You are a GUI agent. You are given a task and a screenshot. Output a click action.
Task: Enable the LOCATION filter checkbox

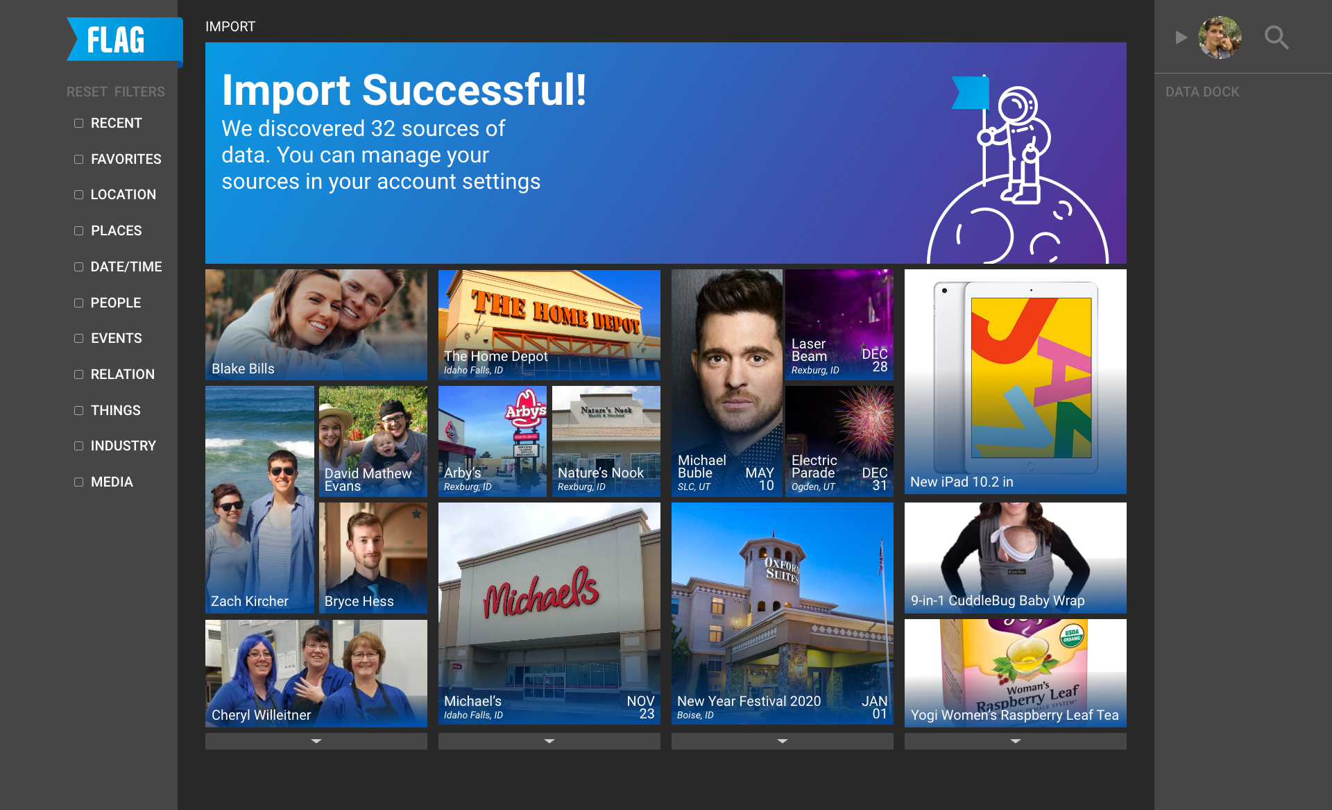pyautogui.click(x=78, y=194)
